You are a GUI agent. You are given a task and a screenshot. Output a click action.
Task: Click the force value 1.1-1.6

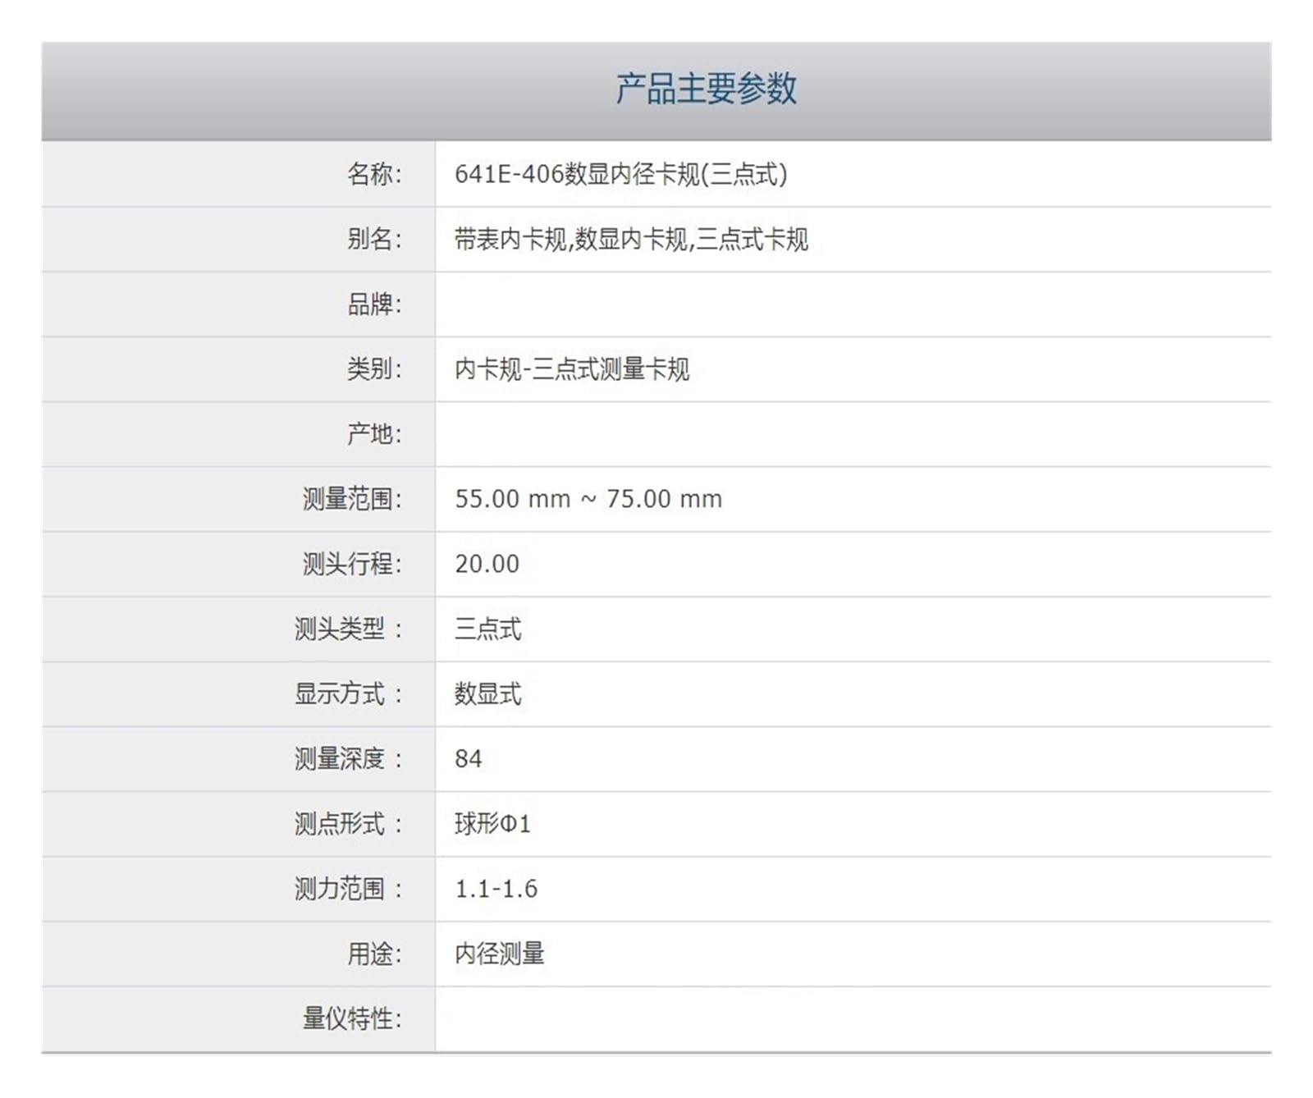[496, 889]
